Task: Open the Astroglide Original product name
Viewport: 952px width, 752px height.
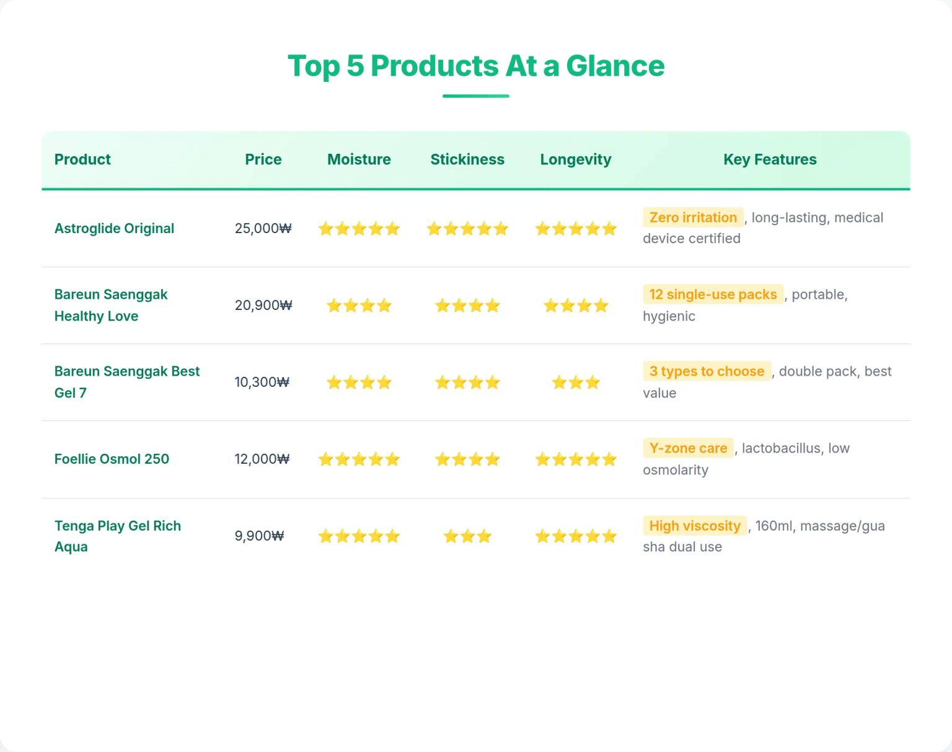Action: pos(114,228)
